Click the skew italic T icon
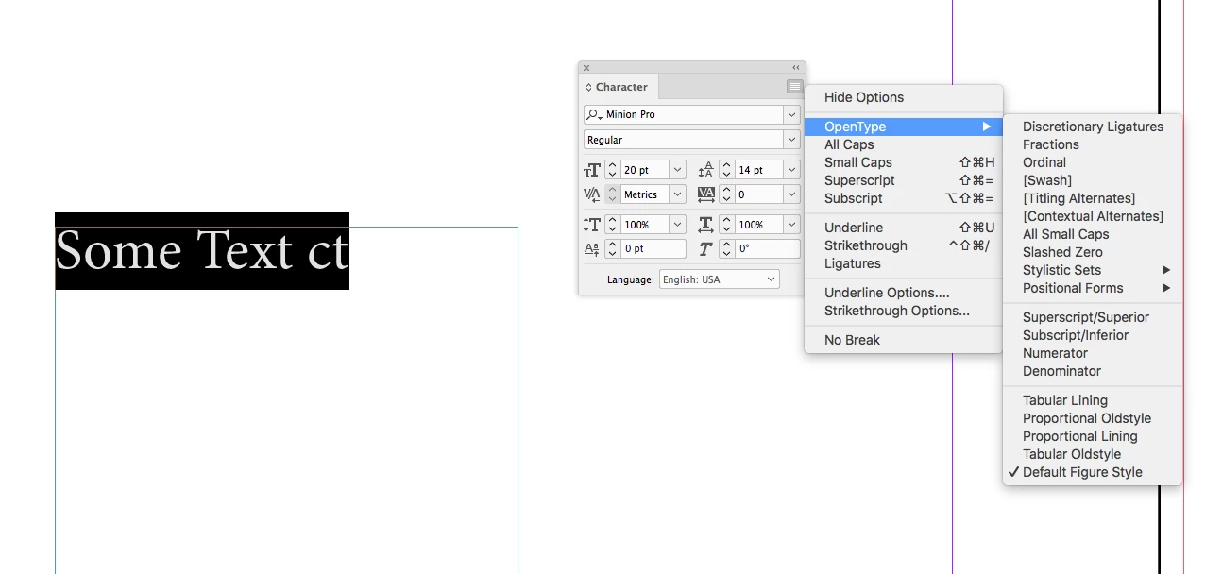Viewport: 1222px width, 574px height. click(706, 249)
